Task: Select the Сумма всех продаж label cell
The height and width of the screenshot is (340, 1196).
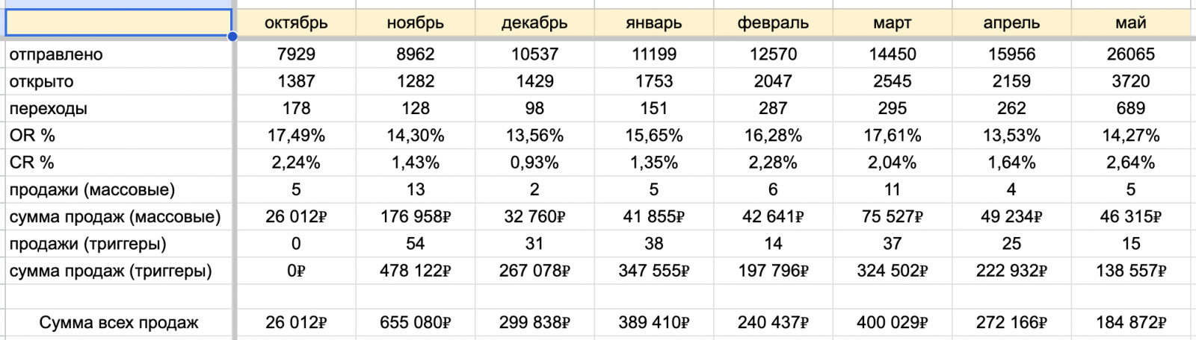Action: pyautogui.click(x=119, y=323)
